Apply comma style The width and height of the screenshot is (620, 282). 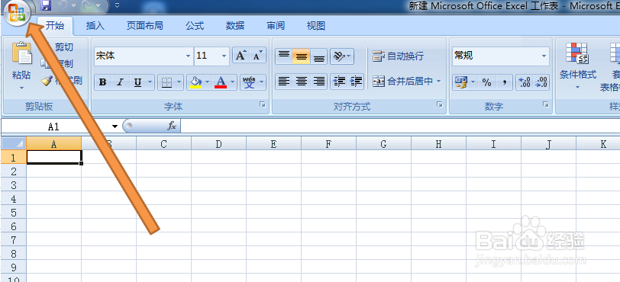click(504, 82)
